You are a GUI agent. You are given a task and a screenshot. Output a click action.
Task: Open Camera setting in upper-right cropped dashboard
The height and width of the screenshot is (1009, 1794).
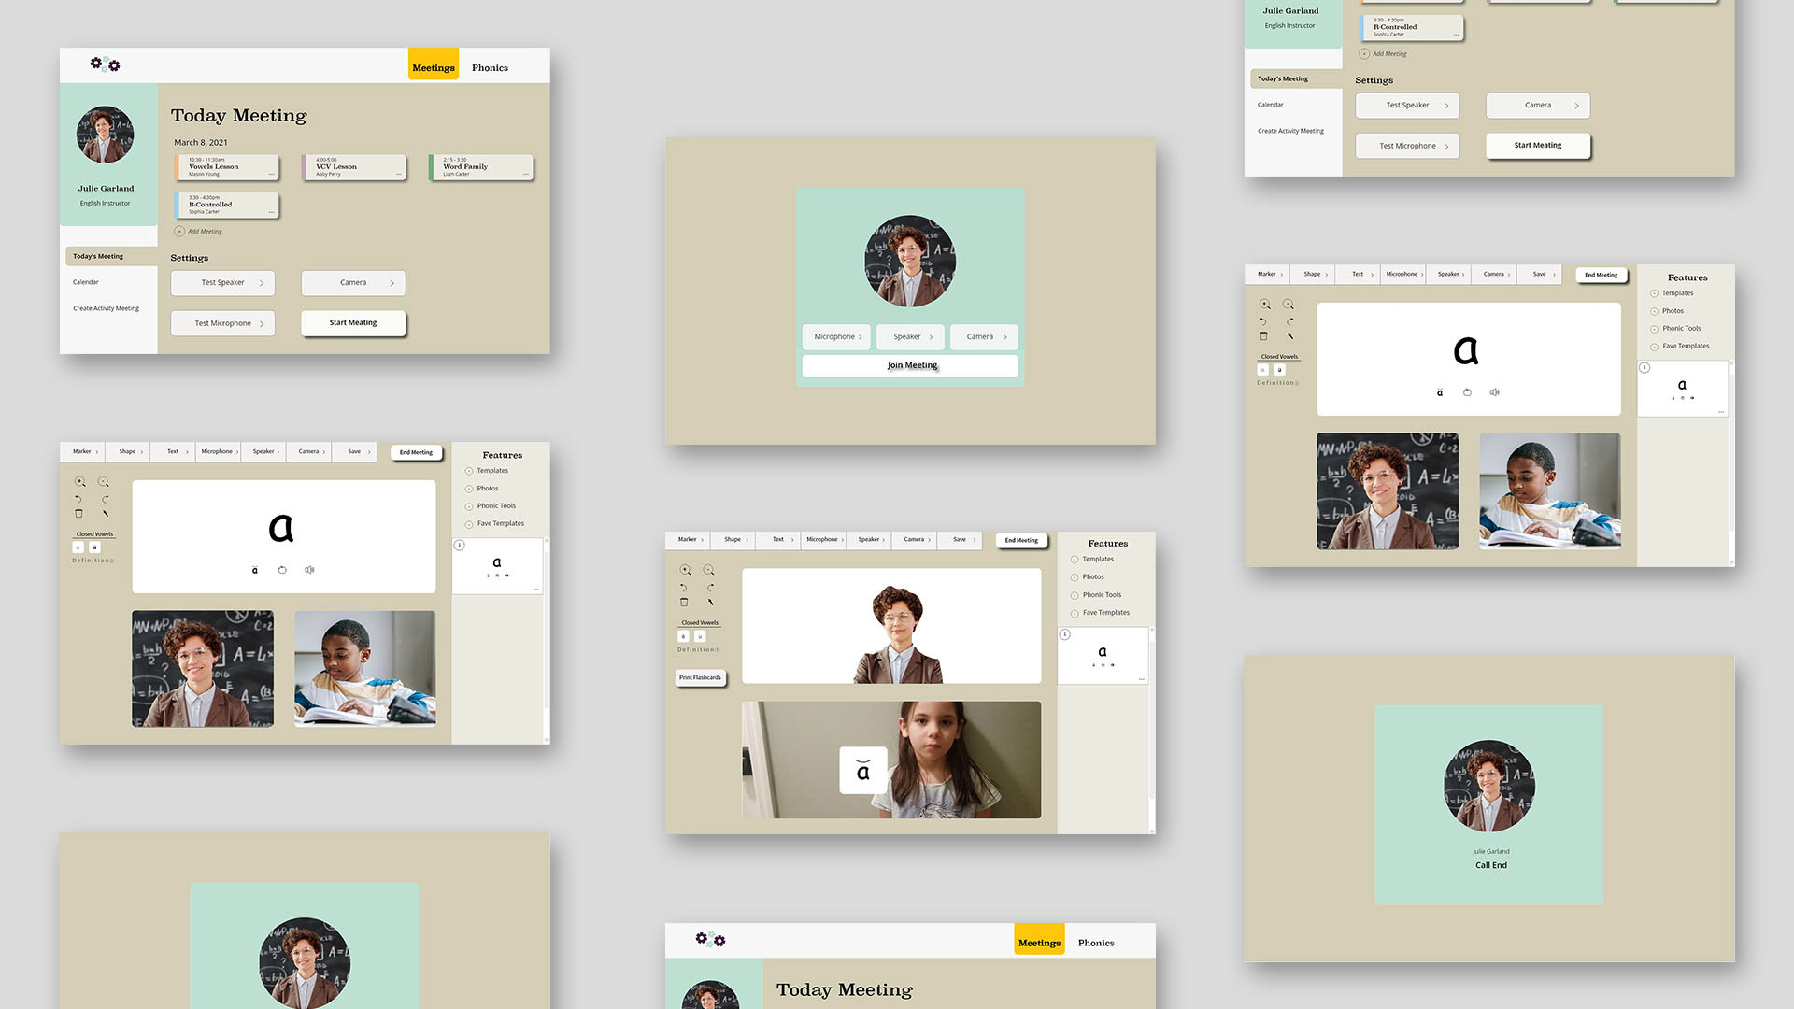coord(1538,106)
